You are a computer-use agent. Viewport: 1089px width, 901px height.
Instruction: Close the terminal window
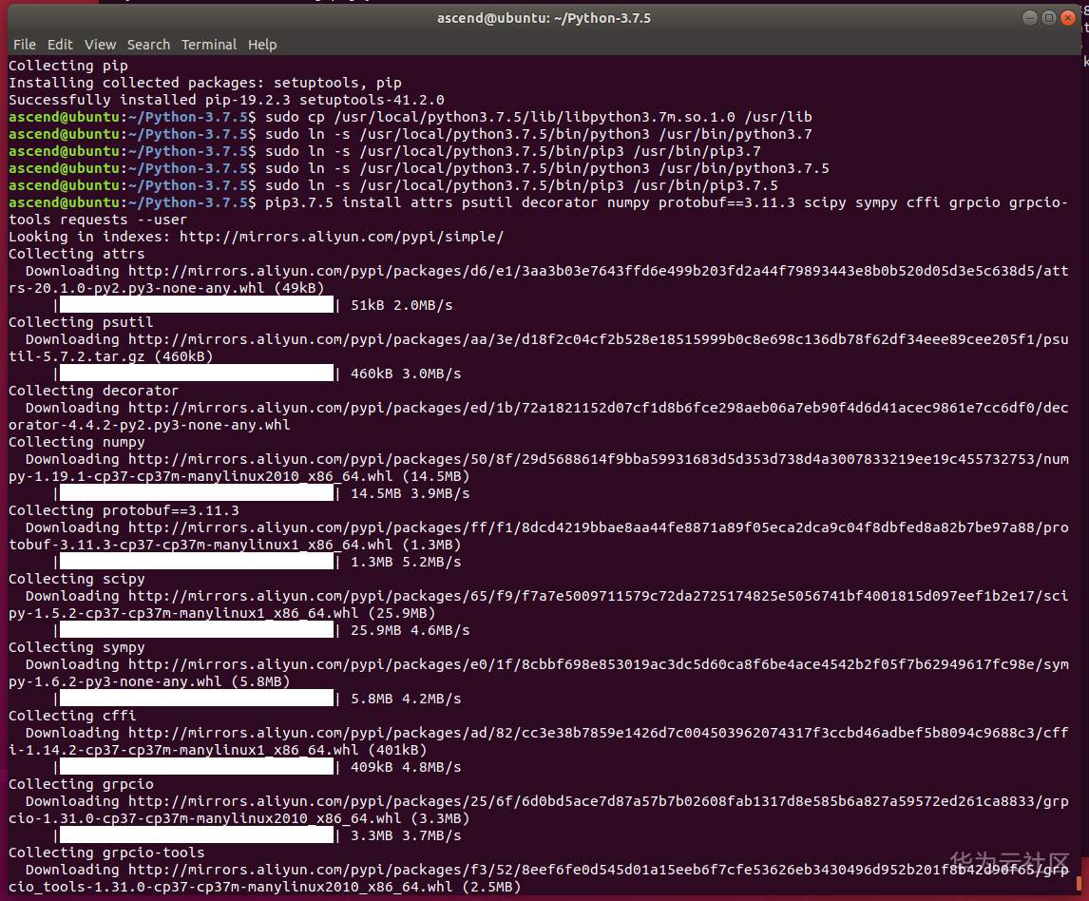click(1068, 18)
